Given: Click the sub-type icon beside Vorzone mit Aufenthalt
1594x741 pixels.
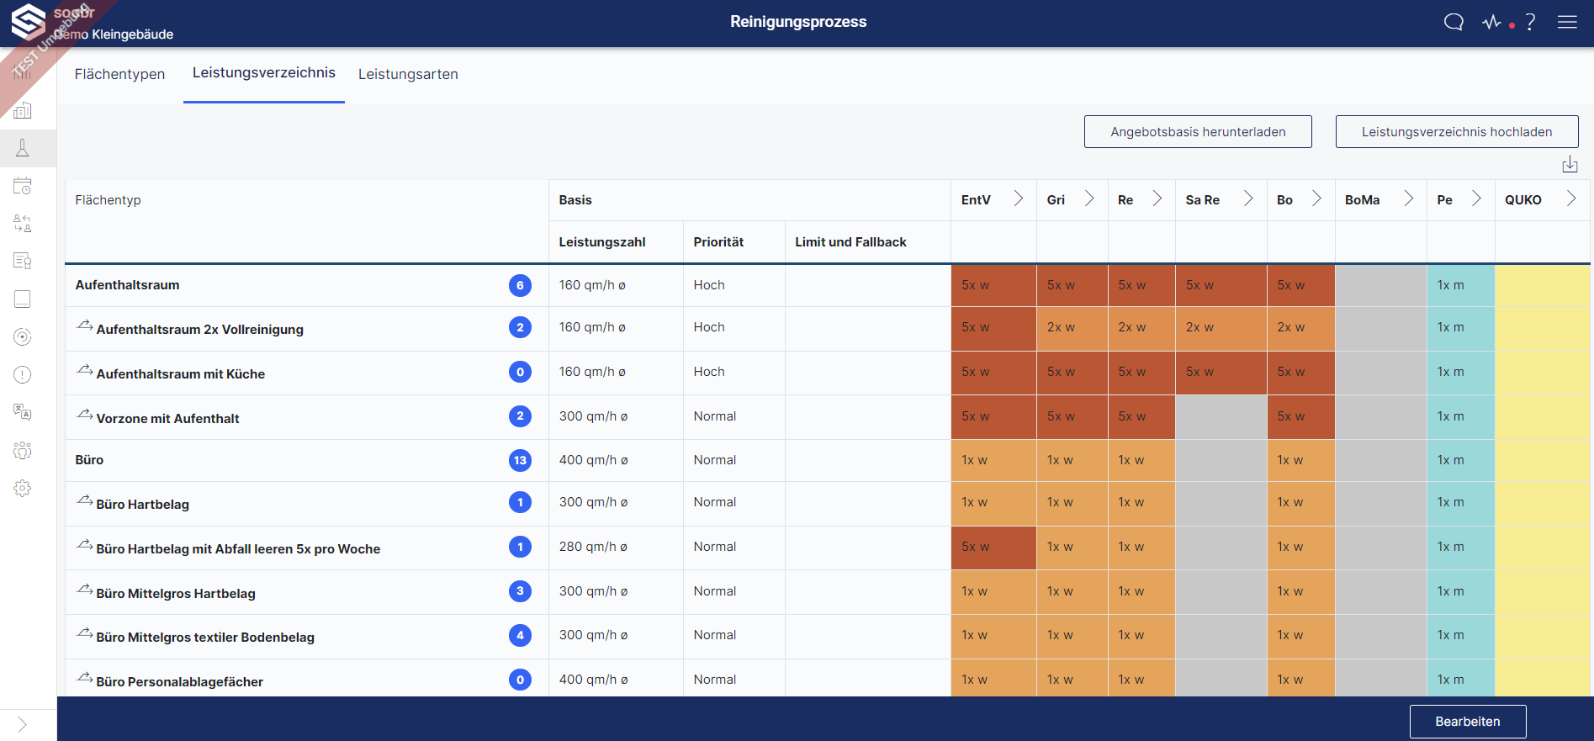Looking at the screenshot, I should tap(85, 414).
